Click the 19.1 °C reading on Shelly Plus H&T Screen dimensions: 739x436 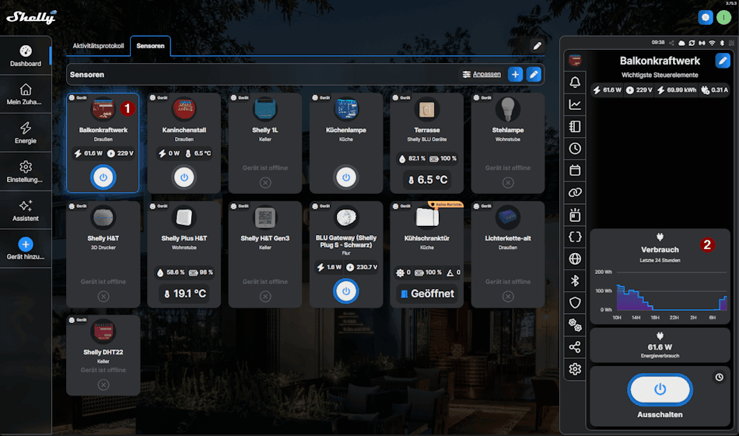coord(184,294)
